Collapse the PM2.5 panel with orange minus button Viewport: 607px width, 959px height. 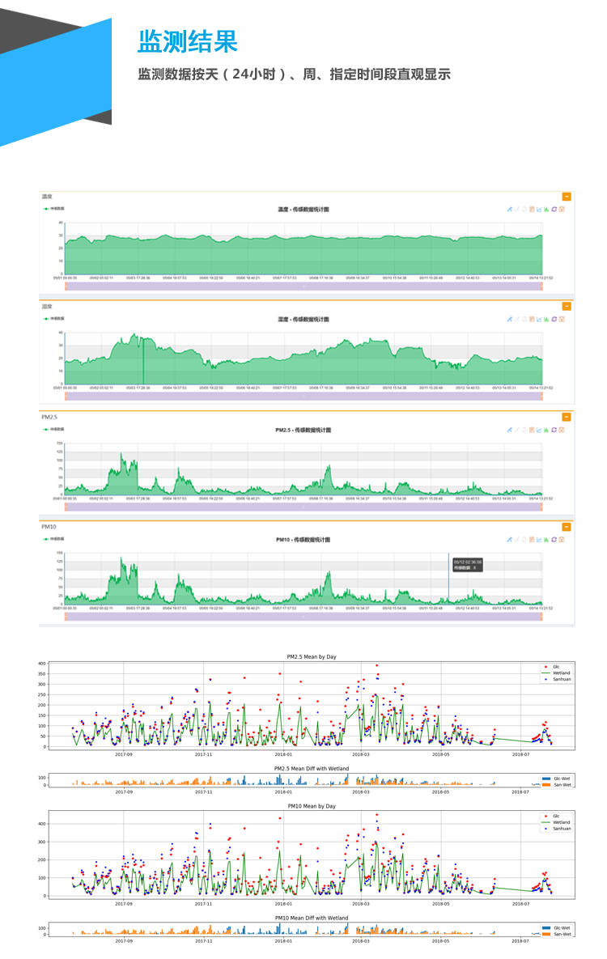567,417
